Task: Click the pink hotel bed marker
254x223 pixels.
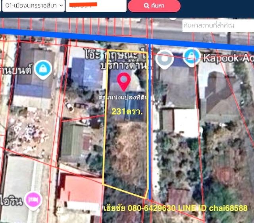Action: coord(32,198)
